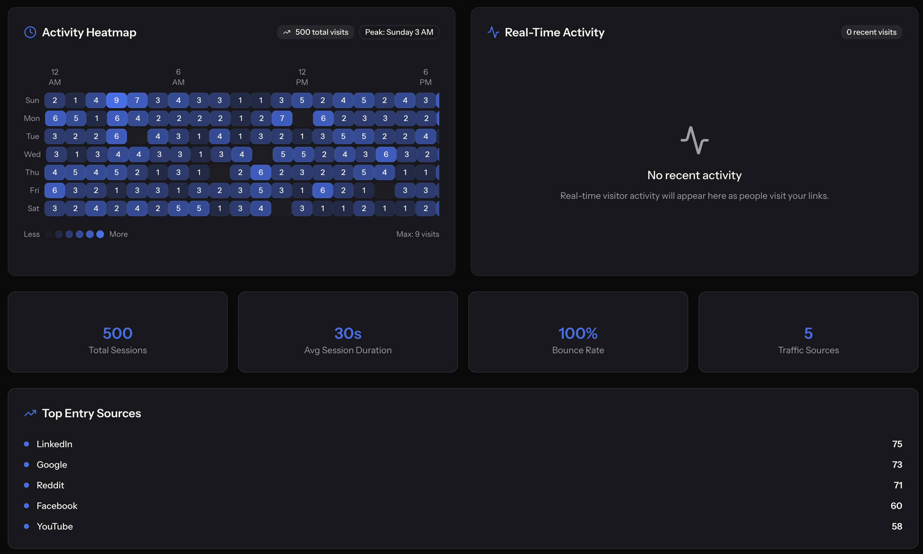Click the Wed row label in heatmap
The image size is (923, 554).
[x=32, y=154]
